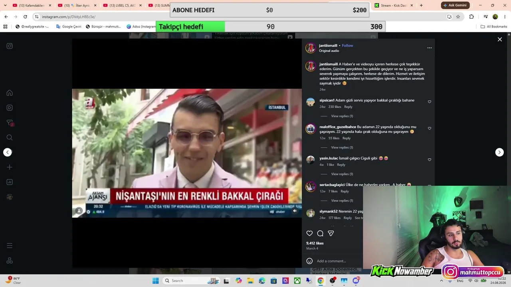Open the Google Çeviri bookmark
The image size is (511, 287).
pos(69,27)
